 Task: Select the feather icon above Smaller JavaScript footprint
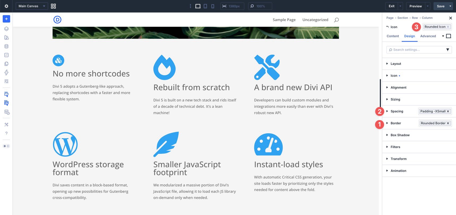(166, 144)
